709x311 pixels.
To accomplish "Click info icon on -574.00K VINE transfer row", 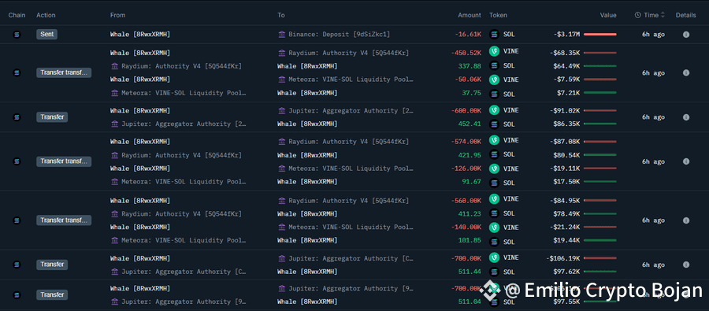I will point(686,161).
